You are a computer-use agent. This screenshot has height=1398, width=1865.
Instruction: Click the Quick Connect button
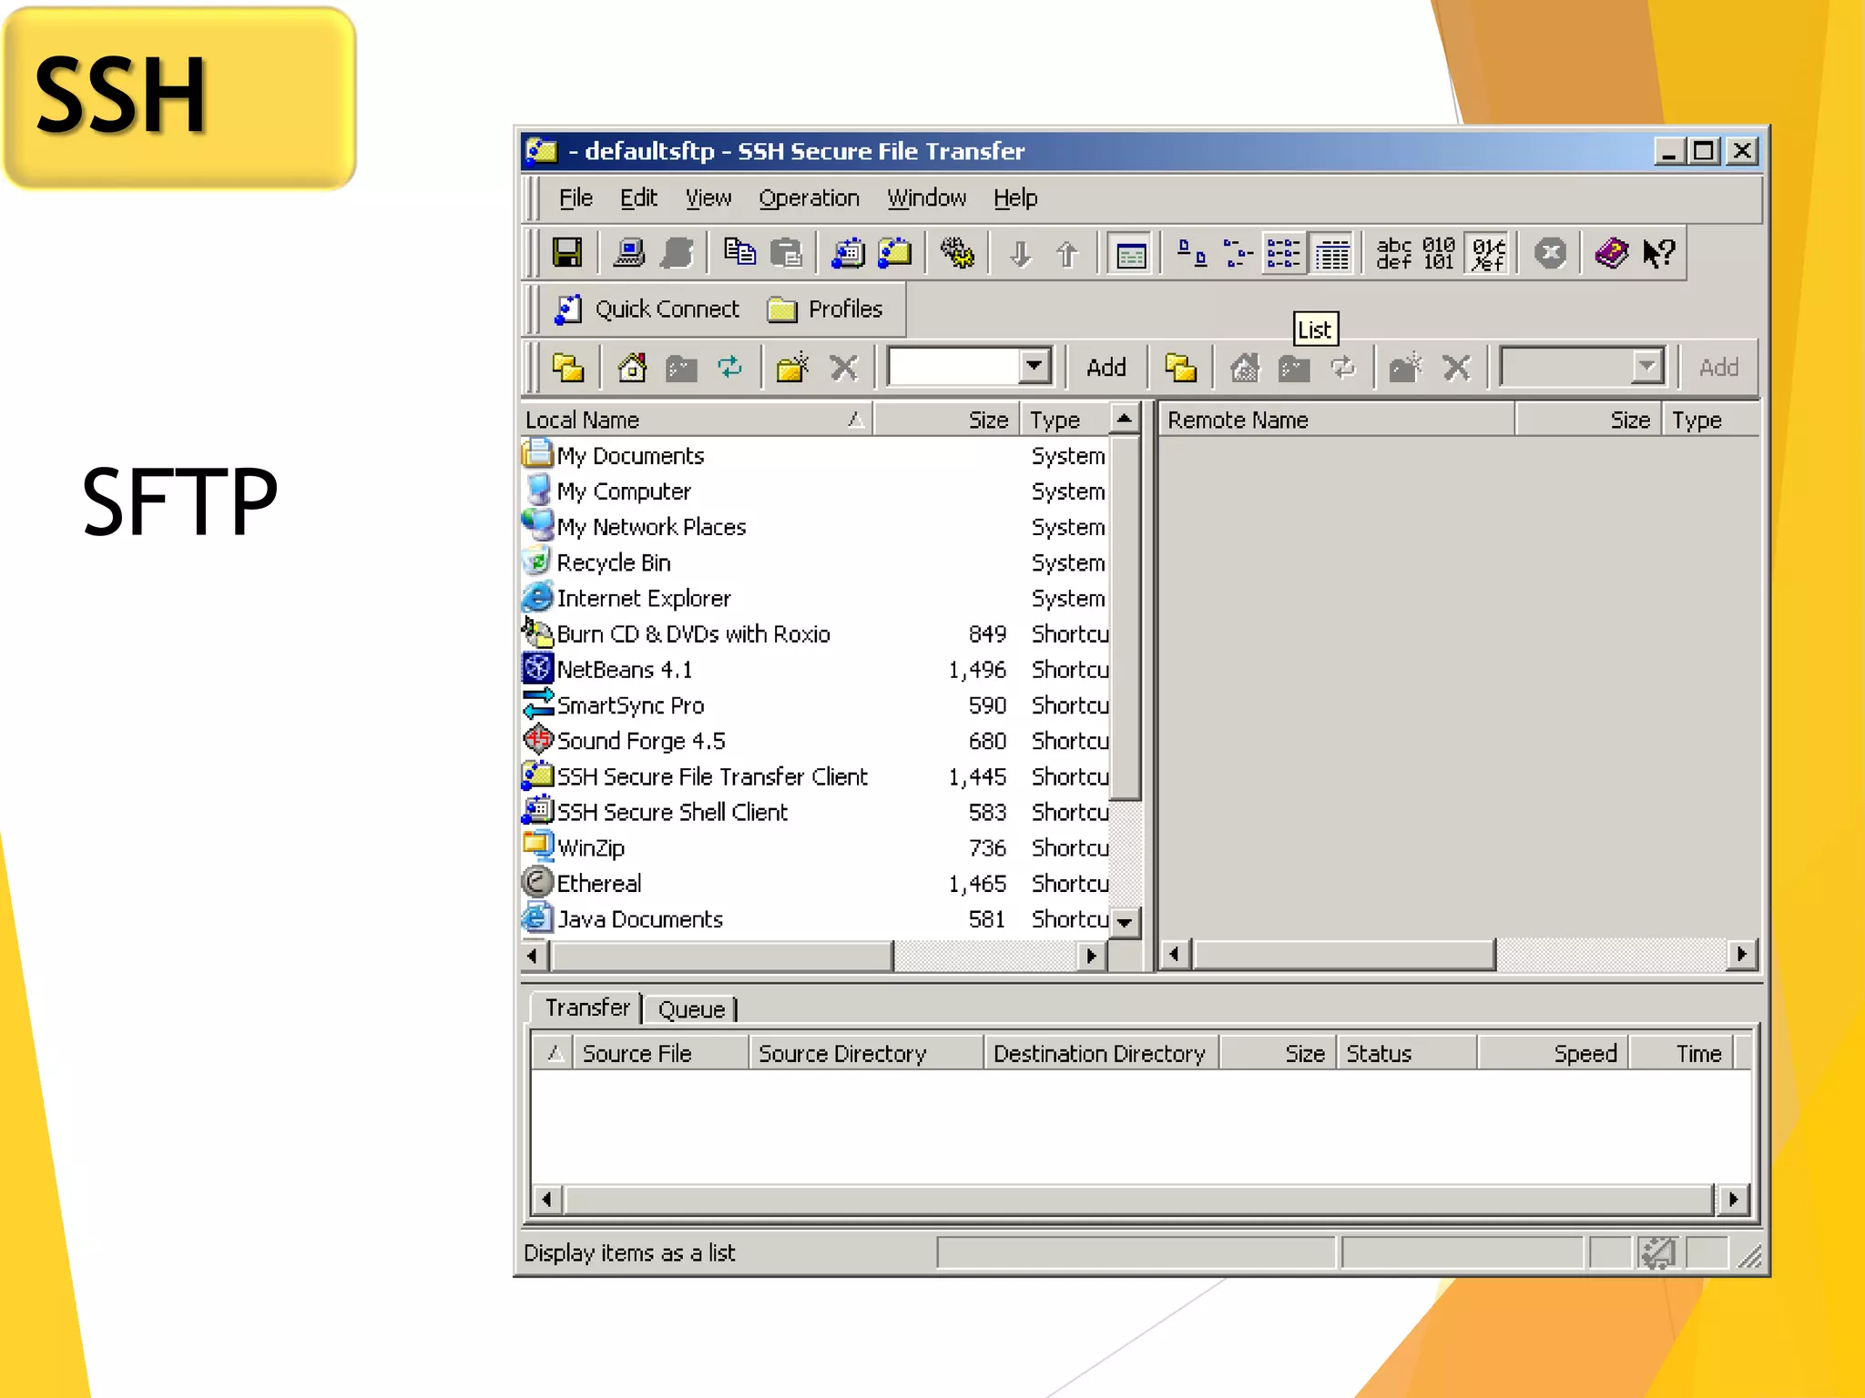click(649, 309)
